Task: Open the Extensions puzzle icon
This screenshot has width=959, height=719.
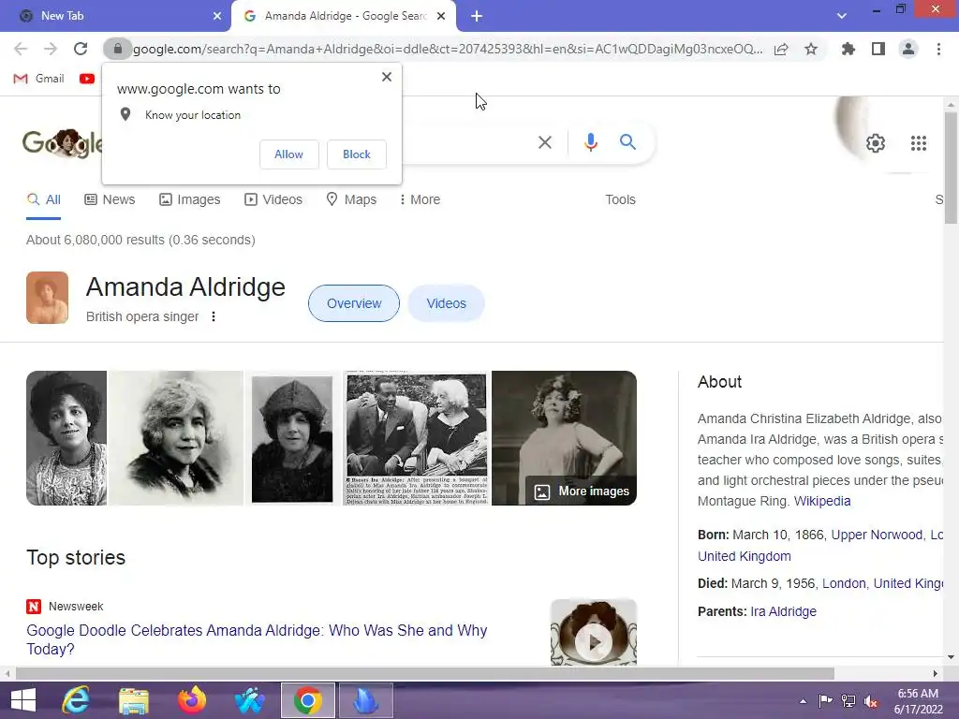Action: pyautogui.click(x=848, y=49)
